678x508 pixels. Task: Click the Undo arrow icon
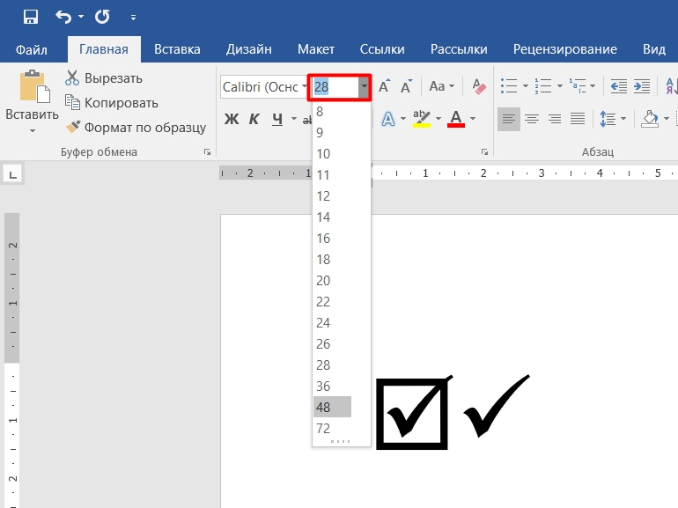63,17
